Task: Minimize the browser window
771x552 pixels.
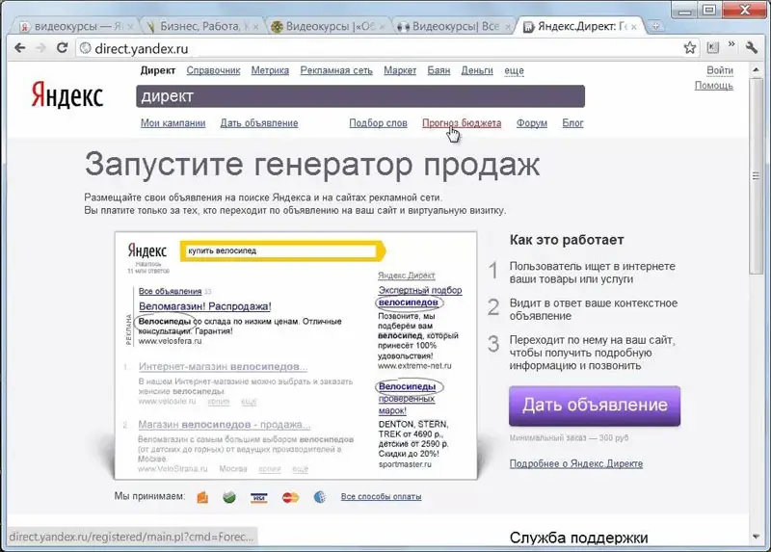Action: click(x=685, y=10)
